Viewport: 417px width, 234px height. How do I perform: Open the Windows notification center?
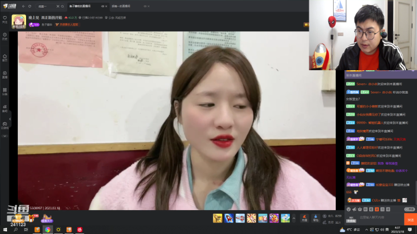click(410, 230)
